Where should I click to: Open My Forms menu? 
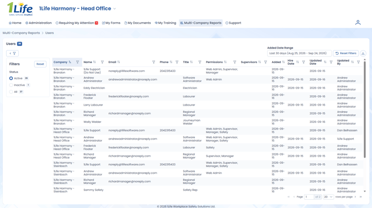click(x=111, y=23)
